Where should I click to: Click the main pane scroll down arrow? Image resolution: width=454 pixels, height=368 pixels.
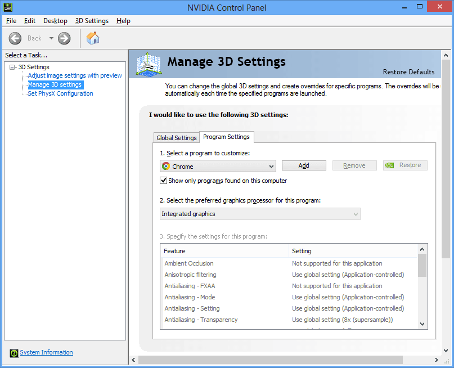click(x=446, y=351)
